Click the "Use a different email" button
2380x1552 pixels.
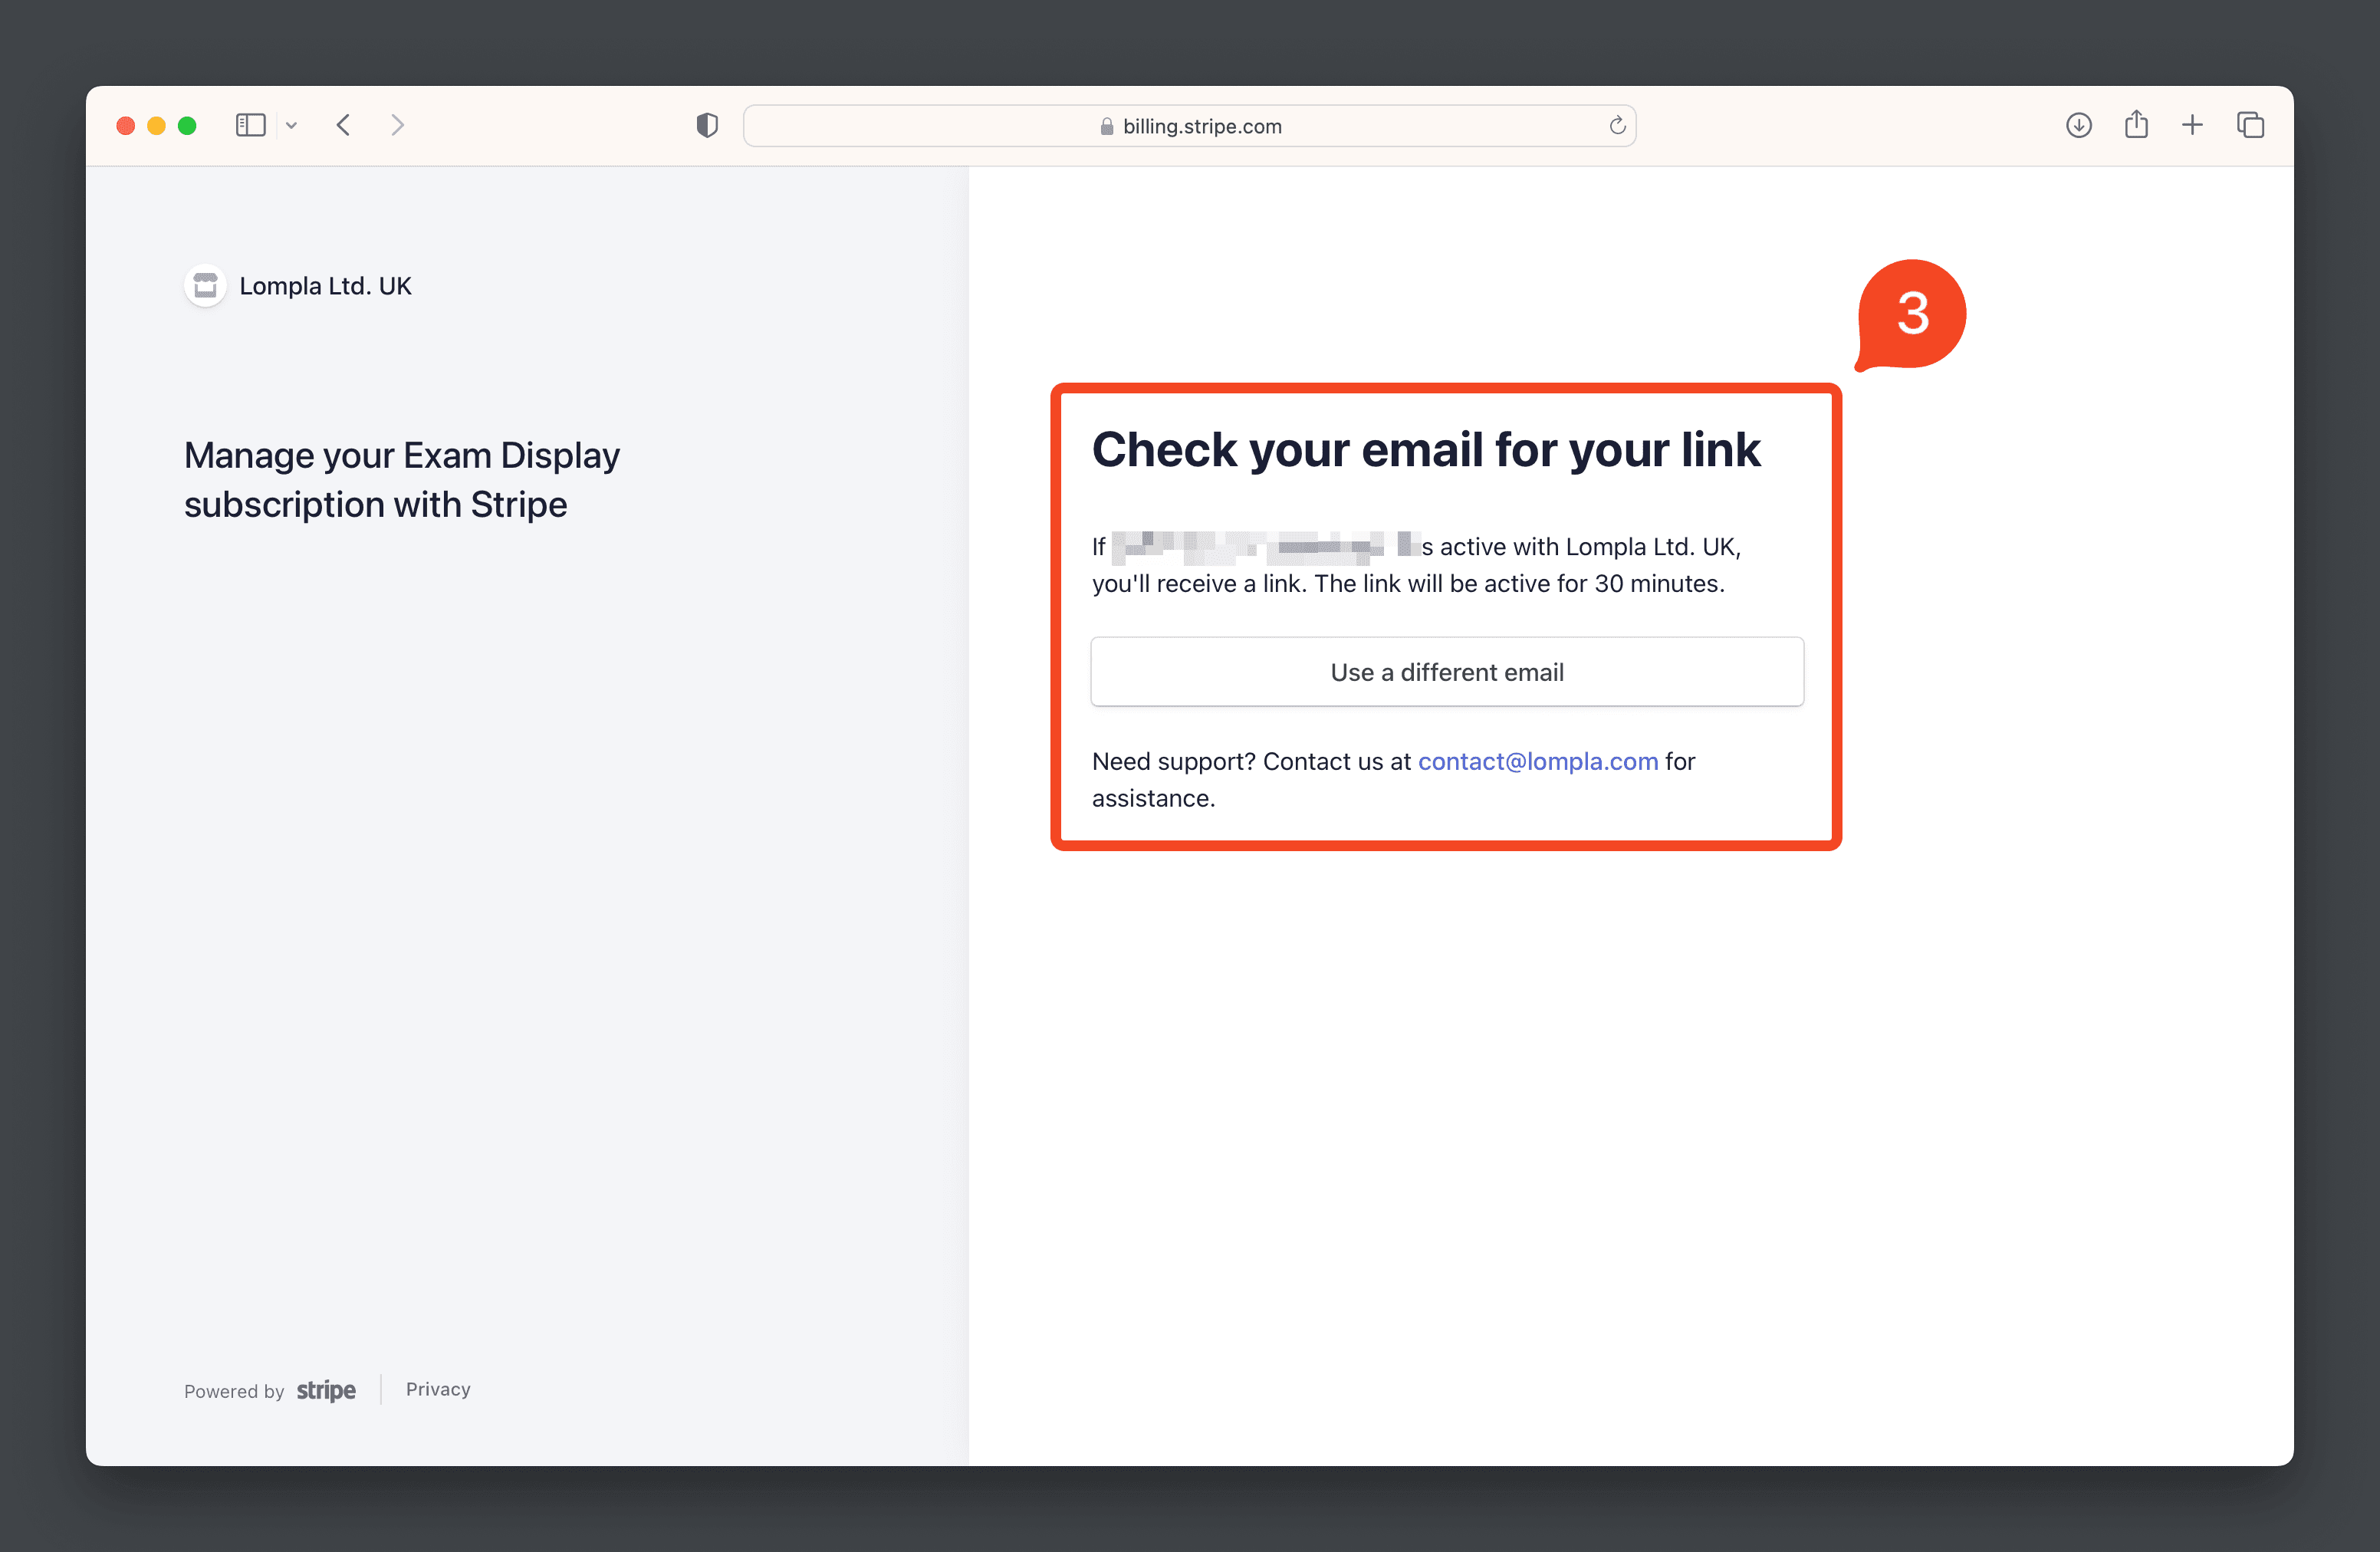1447,672
